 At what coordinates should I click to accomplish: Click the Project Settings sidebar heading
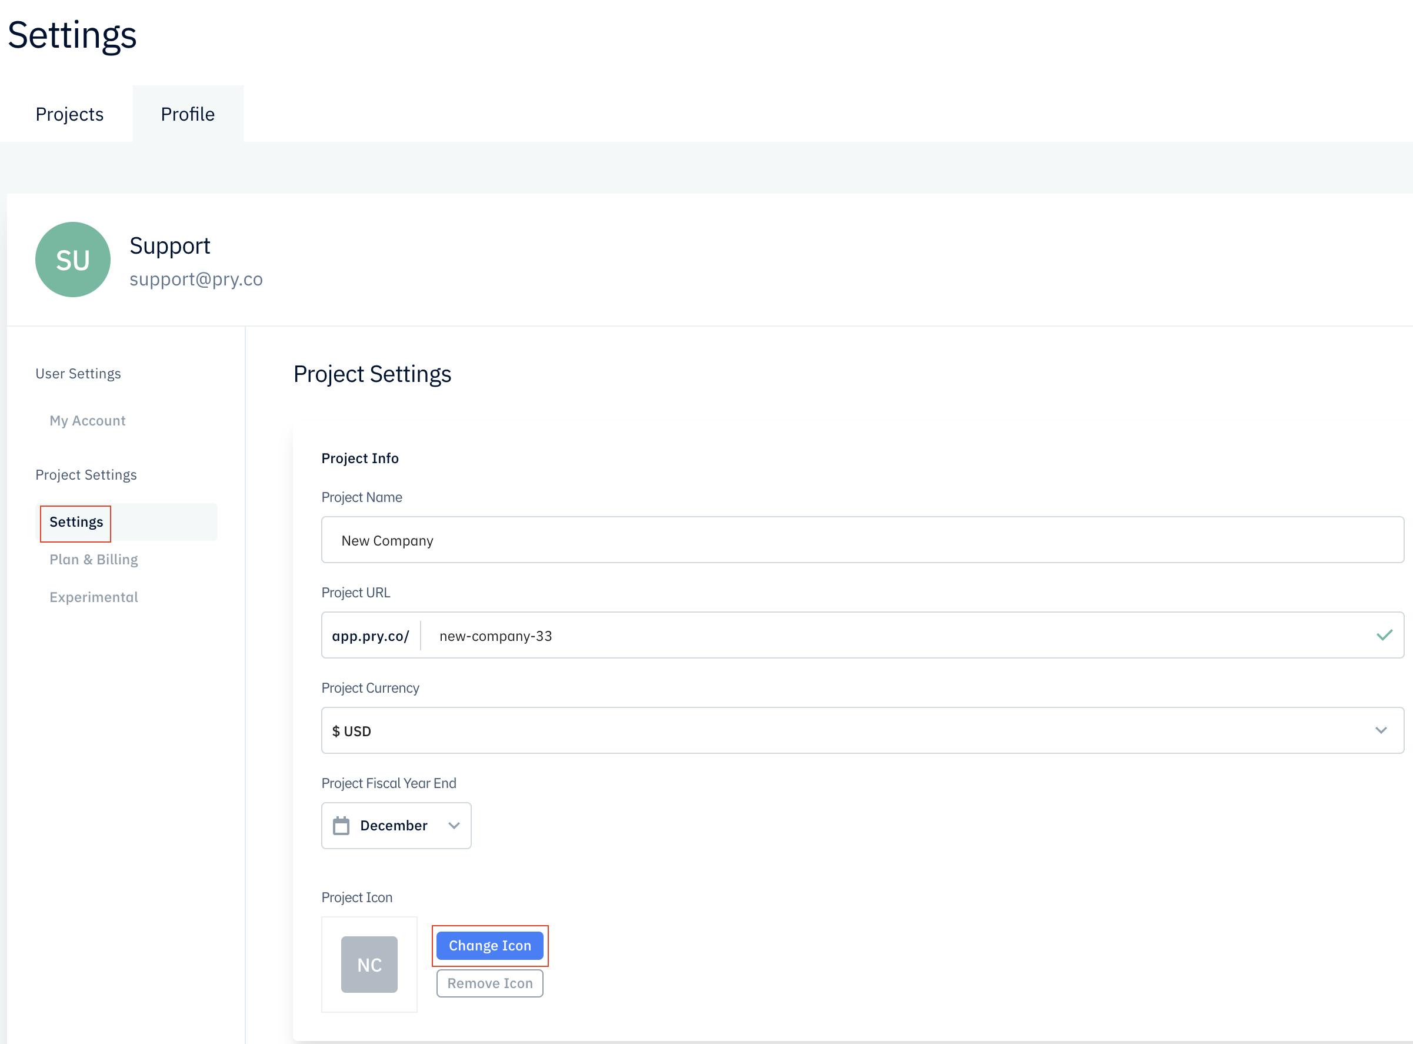(x=86, y=474)
